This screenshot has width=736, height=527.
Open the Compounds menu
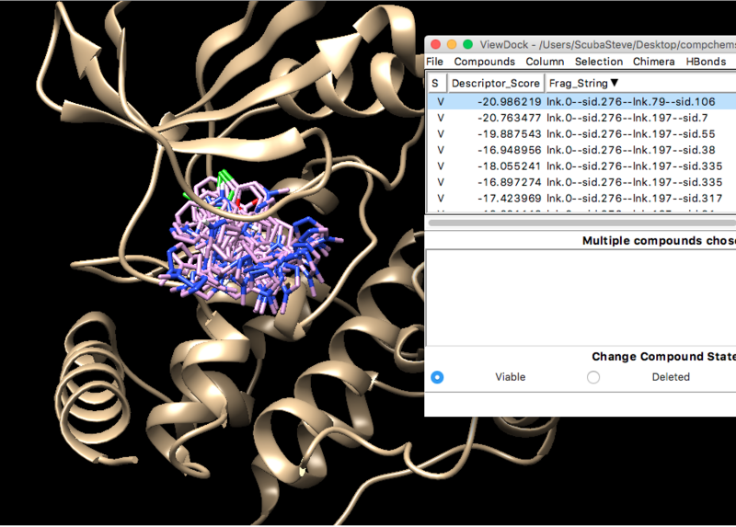point(484,62)
